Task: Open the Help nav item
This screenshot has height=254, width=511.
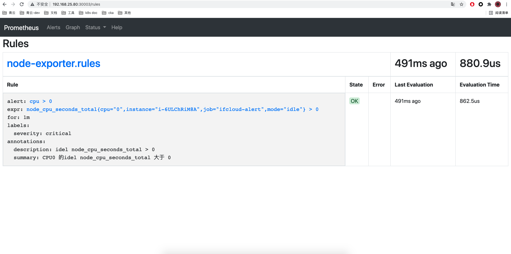Action: [117, 27]
